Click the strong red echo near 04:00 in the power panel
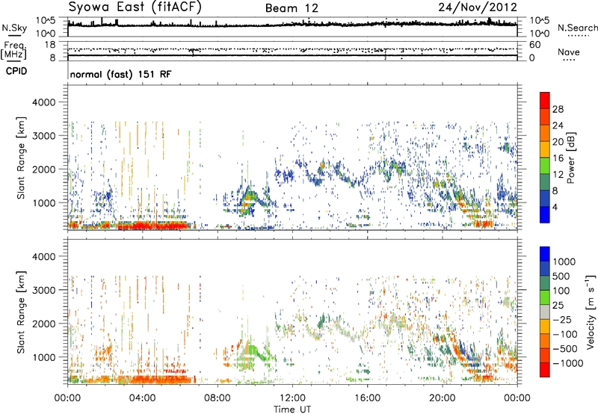The width and height of the screenshot is (598, 414). tap(151, 225)
